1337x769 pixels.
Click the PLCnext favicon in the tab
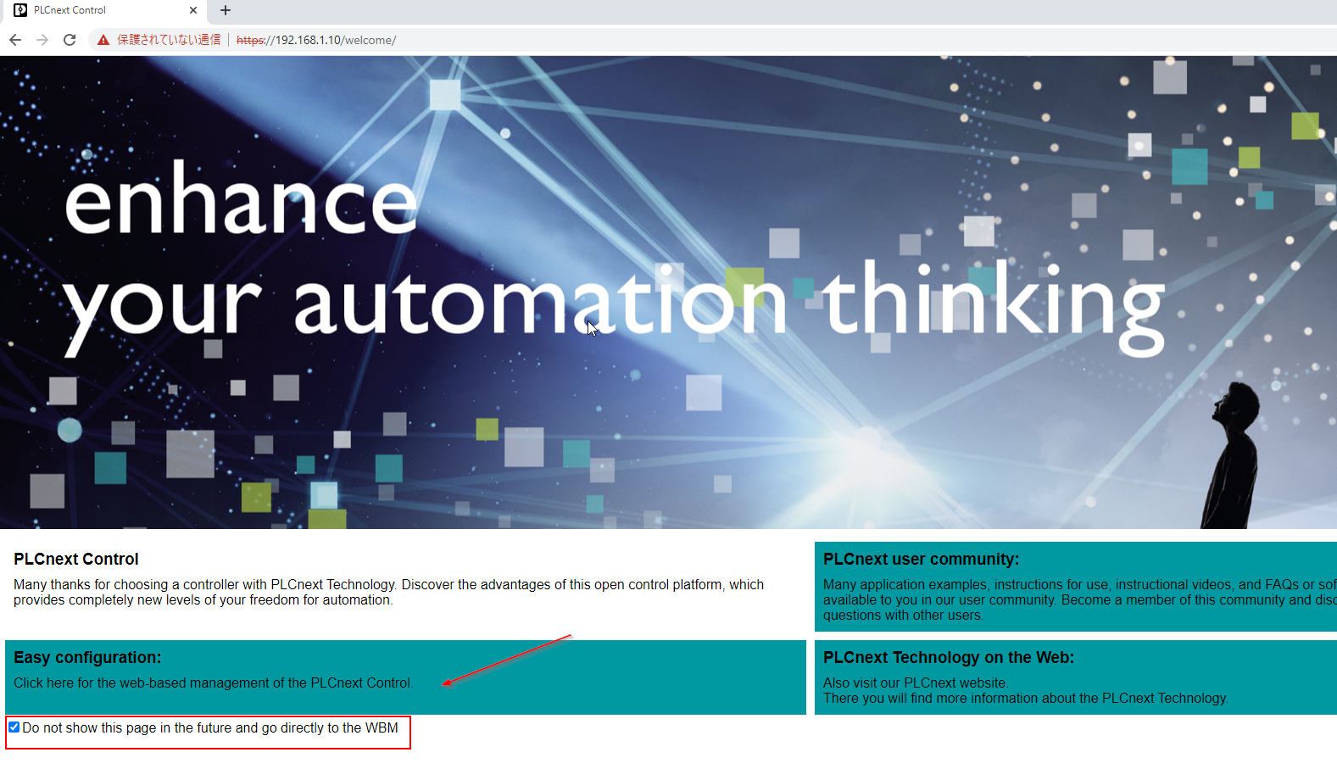tap(20, 10)
